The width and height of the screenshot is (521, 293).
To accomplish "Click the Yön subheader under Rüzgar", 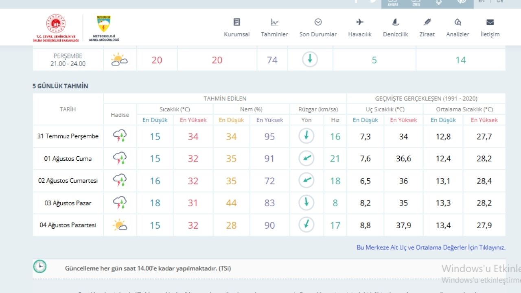I will [306, 120].
